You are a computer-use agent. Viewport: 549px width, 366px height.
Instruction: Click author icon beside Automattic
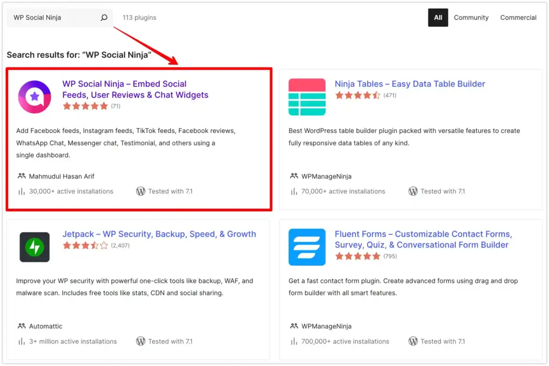click(x=21, y=326)
